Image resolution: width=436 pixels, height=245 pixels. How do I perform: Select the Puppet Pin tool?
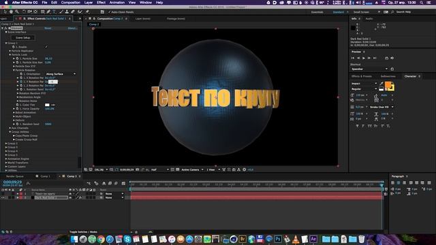[87, 12]
